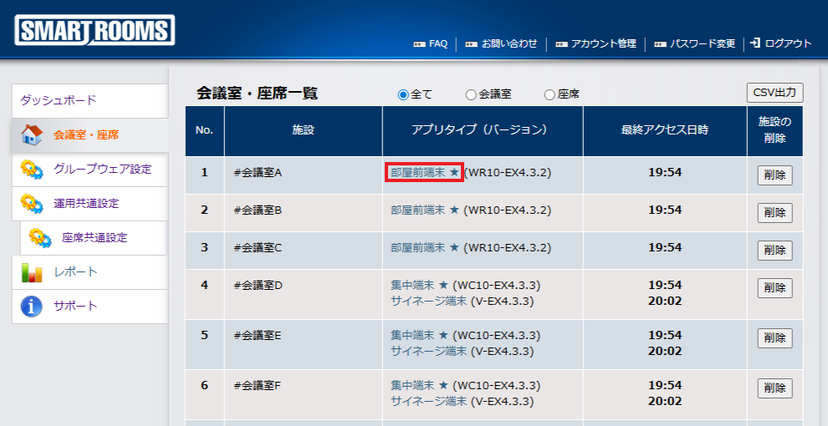Open the ダッシュボード menu item
This screenshot has height=426, width=828.
59,100
